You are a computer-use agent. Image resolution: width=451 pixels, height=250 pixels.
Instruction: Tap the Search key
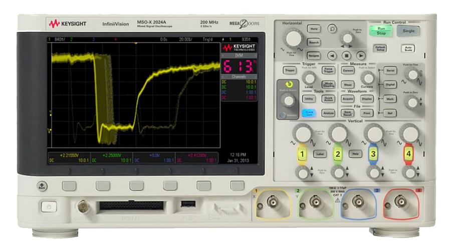[314, 42]
